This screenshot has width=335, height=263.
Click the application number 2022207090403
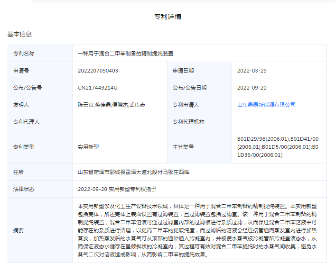click(x=98, y=71)
